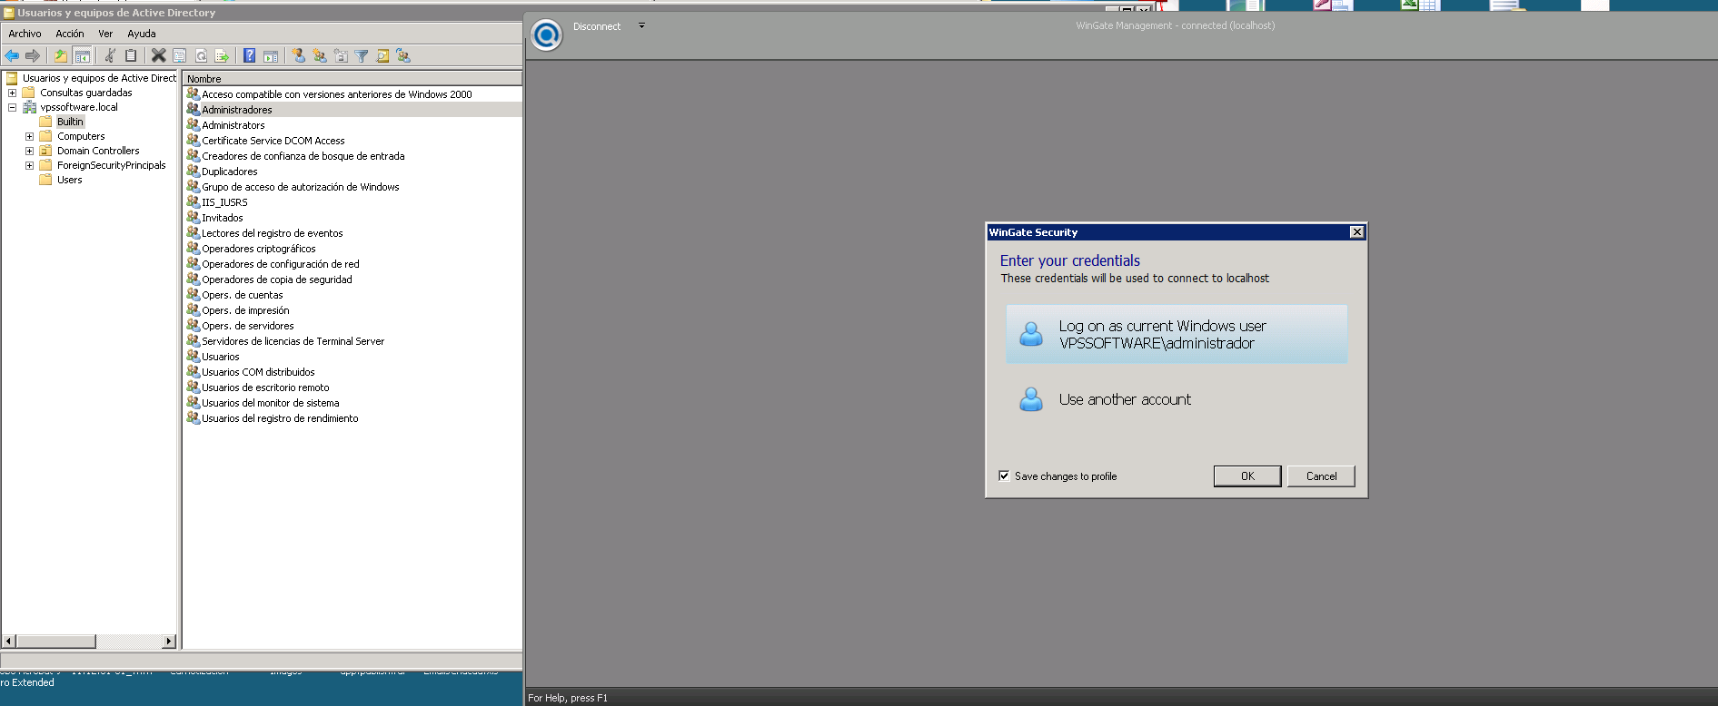This screenshot has width=1718, height=706.
Task: Create new organizational unit toolbar icon
Action: pos(341,56)
